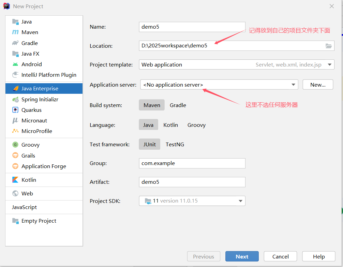Click the Web globe icon

[15, 193]
